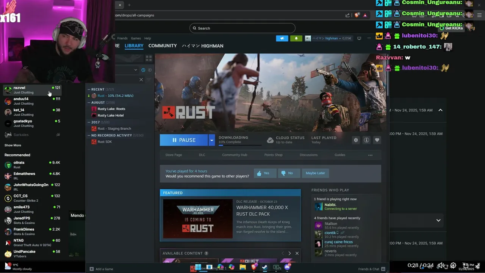Open Rust Discussions
This screenshot has width=485, height=273.
pos(308,155)
